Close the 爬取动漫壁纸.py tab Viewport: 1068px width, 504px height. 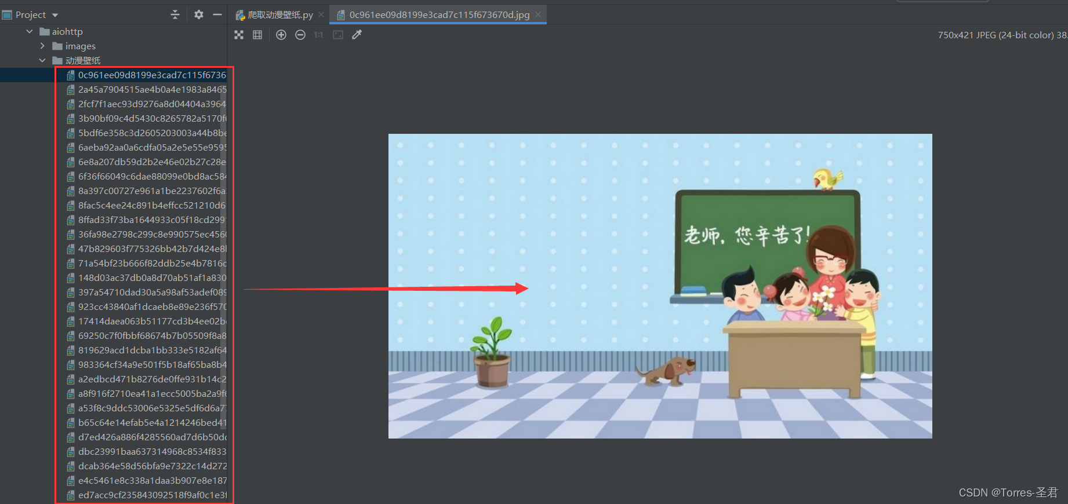pyautogui.click(x=321, y=14)
